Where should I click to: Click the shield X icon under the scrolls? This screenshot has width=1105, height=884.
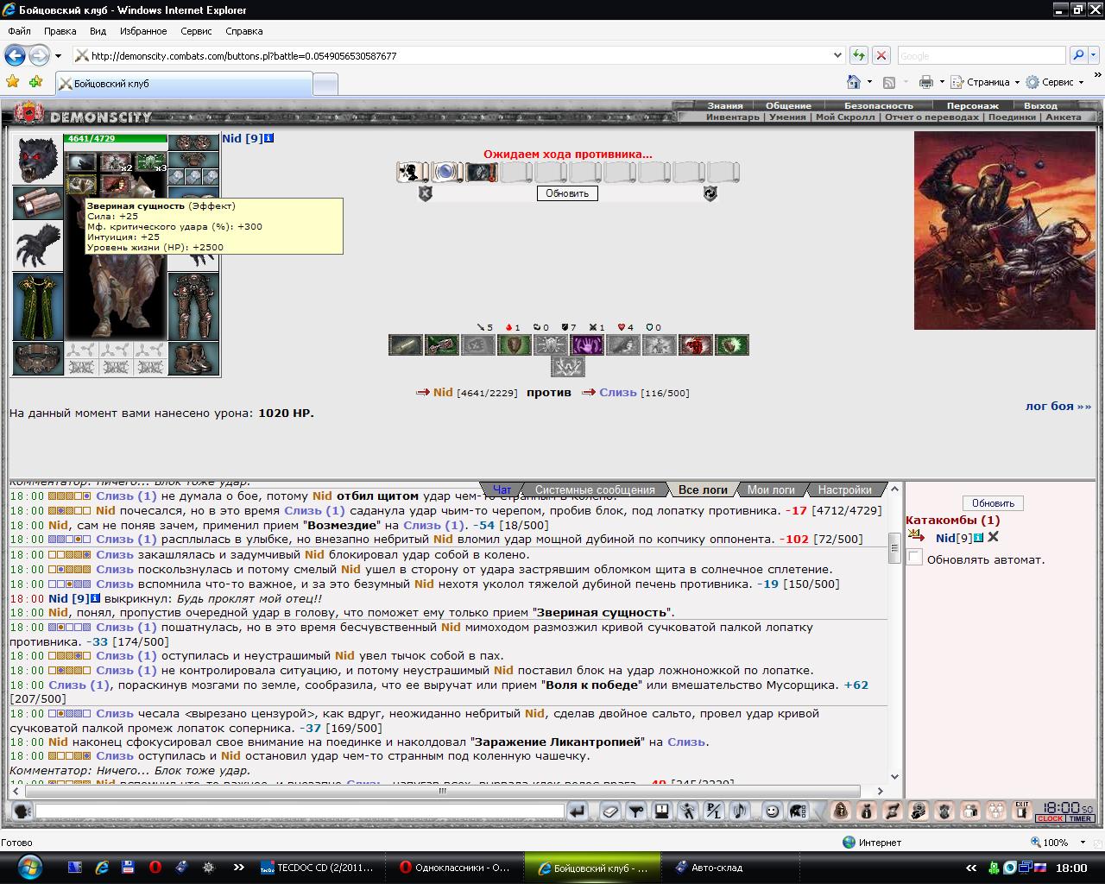click(425, 193)
